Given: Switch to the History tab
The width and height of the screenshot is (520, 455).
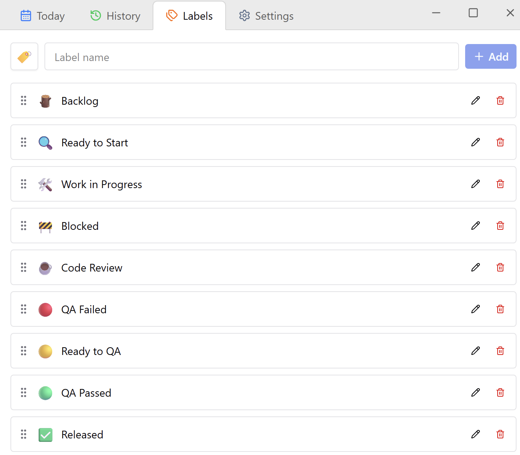Looking at the screenshot, I should (x=115, y=15).
